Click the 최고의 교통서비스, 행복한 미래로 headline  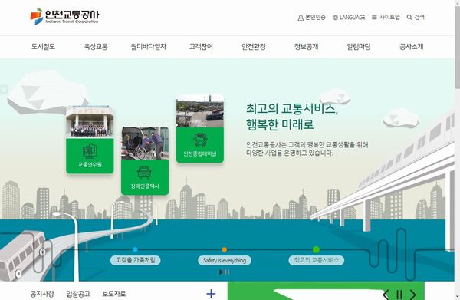click(292, 117)
